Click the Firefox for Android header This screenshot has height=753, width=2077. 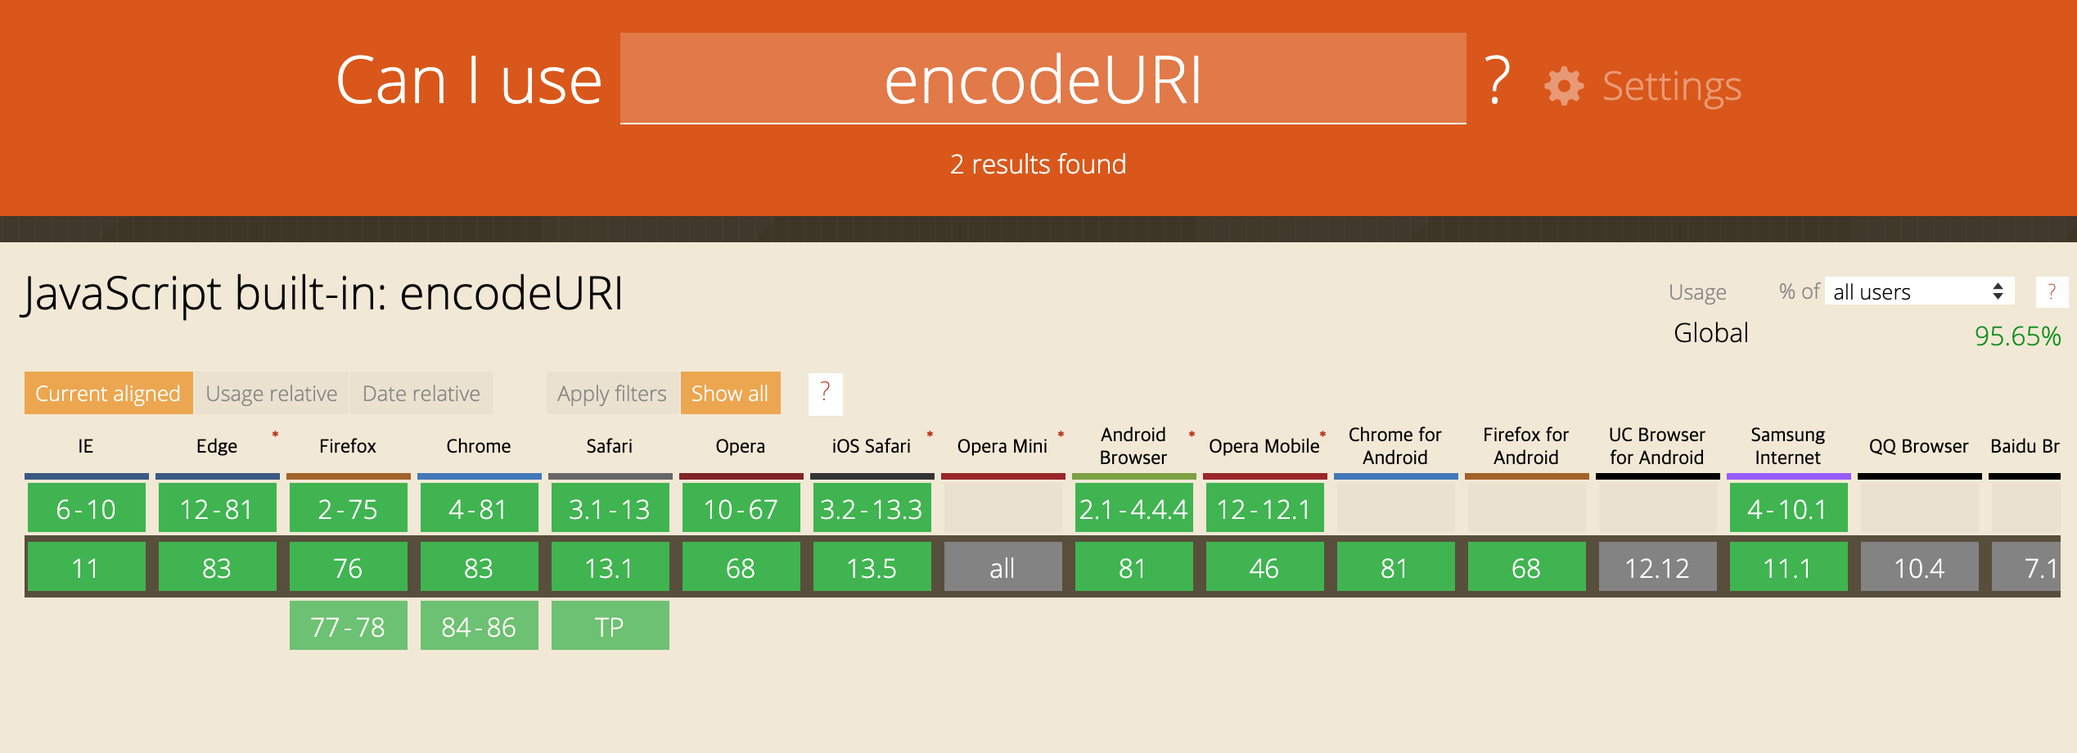pos(1526,446)
